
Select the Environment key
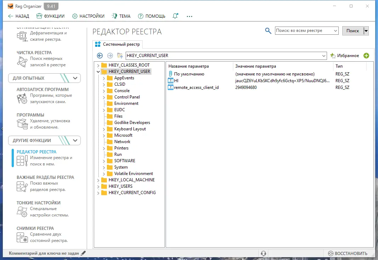126,103
